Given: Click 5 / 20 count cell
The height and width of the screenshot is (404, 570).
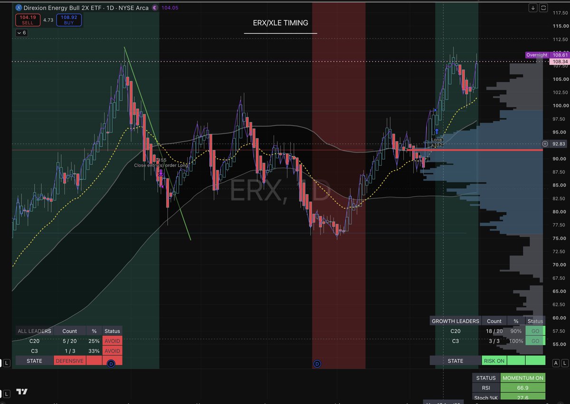Looking at the screenshot, I should point(70,341).
